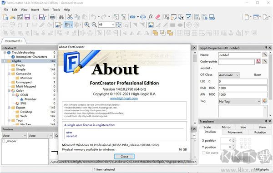Click the Copy icon
Viewport: 273px width, 173px height.
[x=77, y=17]
